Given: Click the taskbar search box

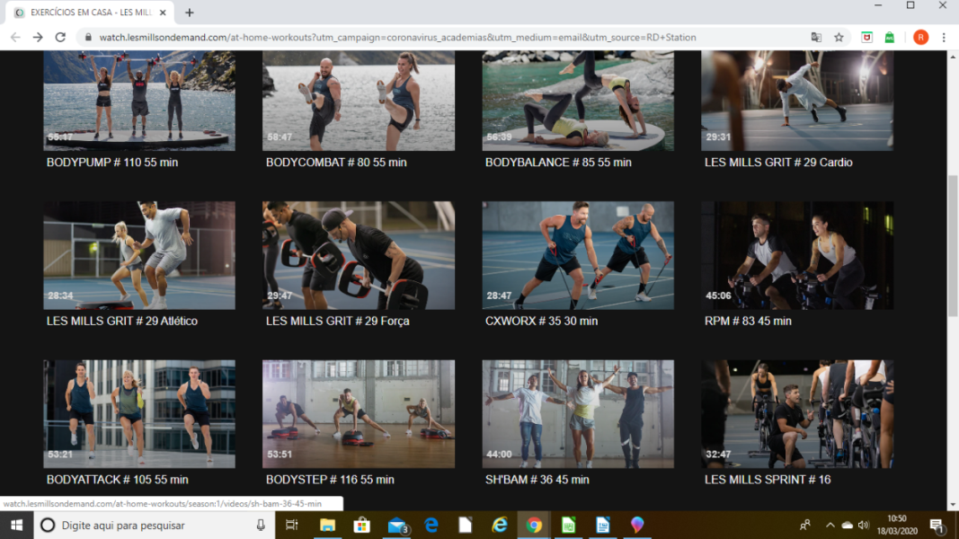Looking at the screenshot, I should point(154,525).
